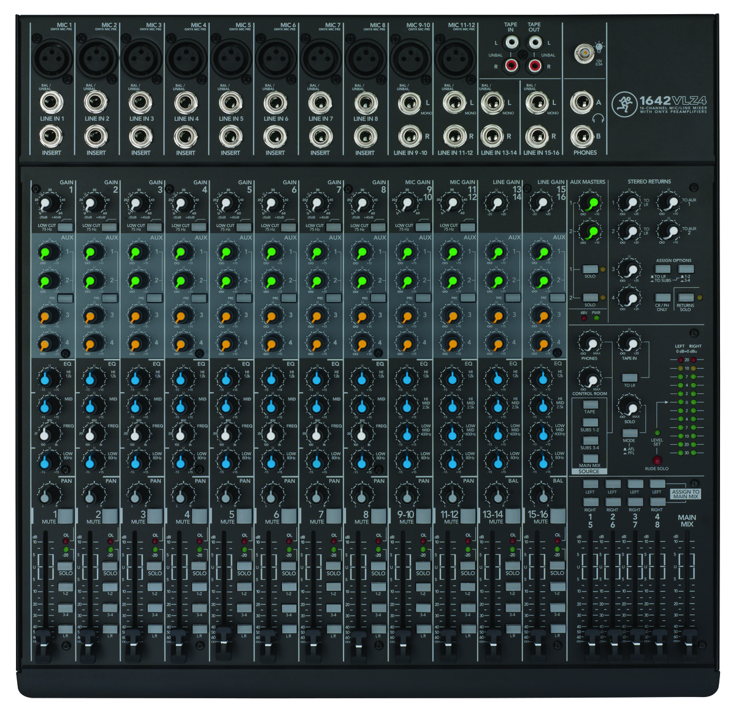The width and height of the screenshot is (736, 713).
Task: Assign channel 5 to subs 1-2
Action: (x=244, y=587)
